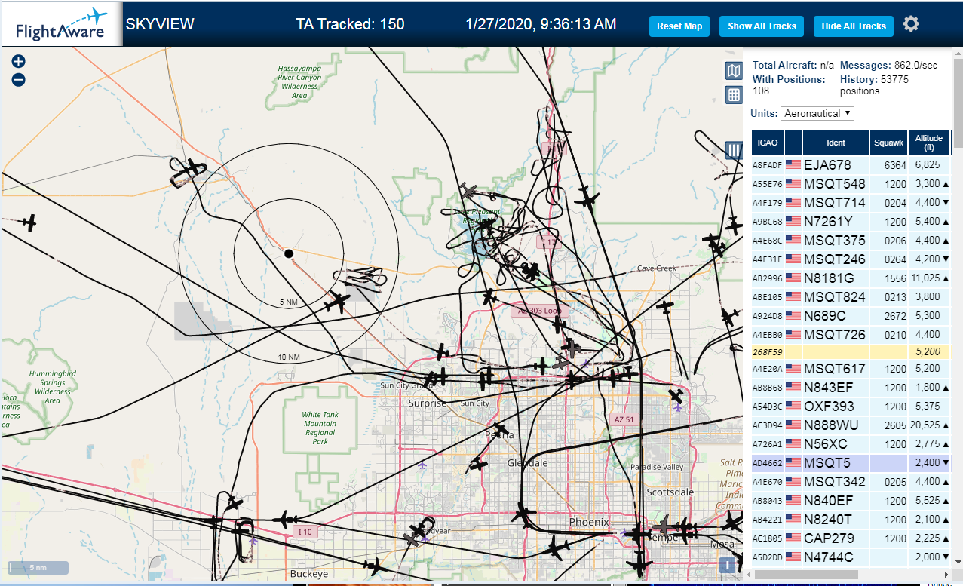Collapse sidebar using the vertical bars icon
Screen dimensions: 963x586
(x=733, y=149)
